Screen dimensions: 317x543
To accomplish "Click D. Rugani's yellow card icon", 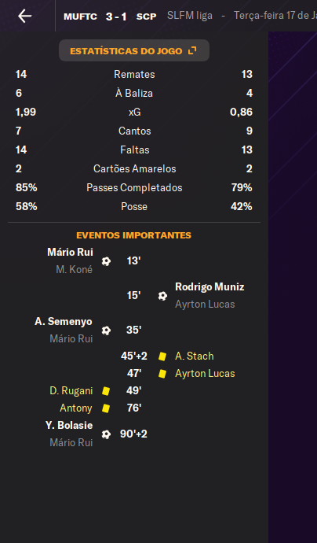I will click(106, 390).
